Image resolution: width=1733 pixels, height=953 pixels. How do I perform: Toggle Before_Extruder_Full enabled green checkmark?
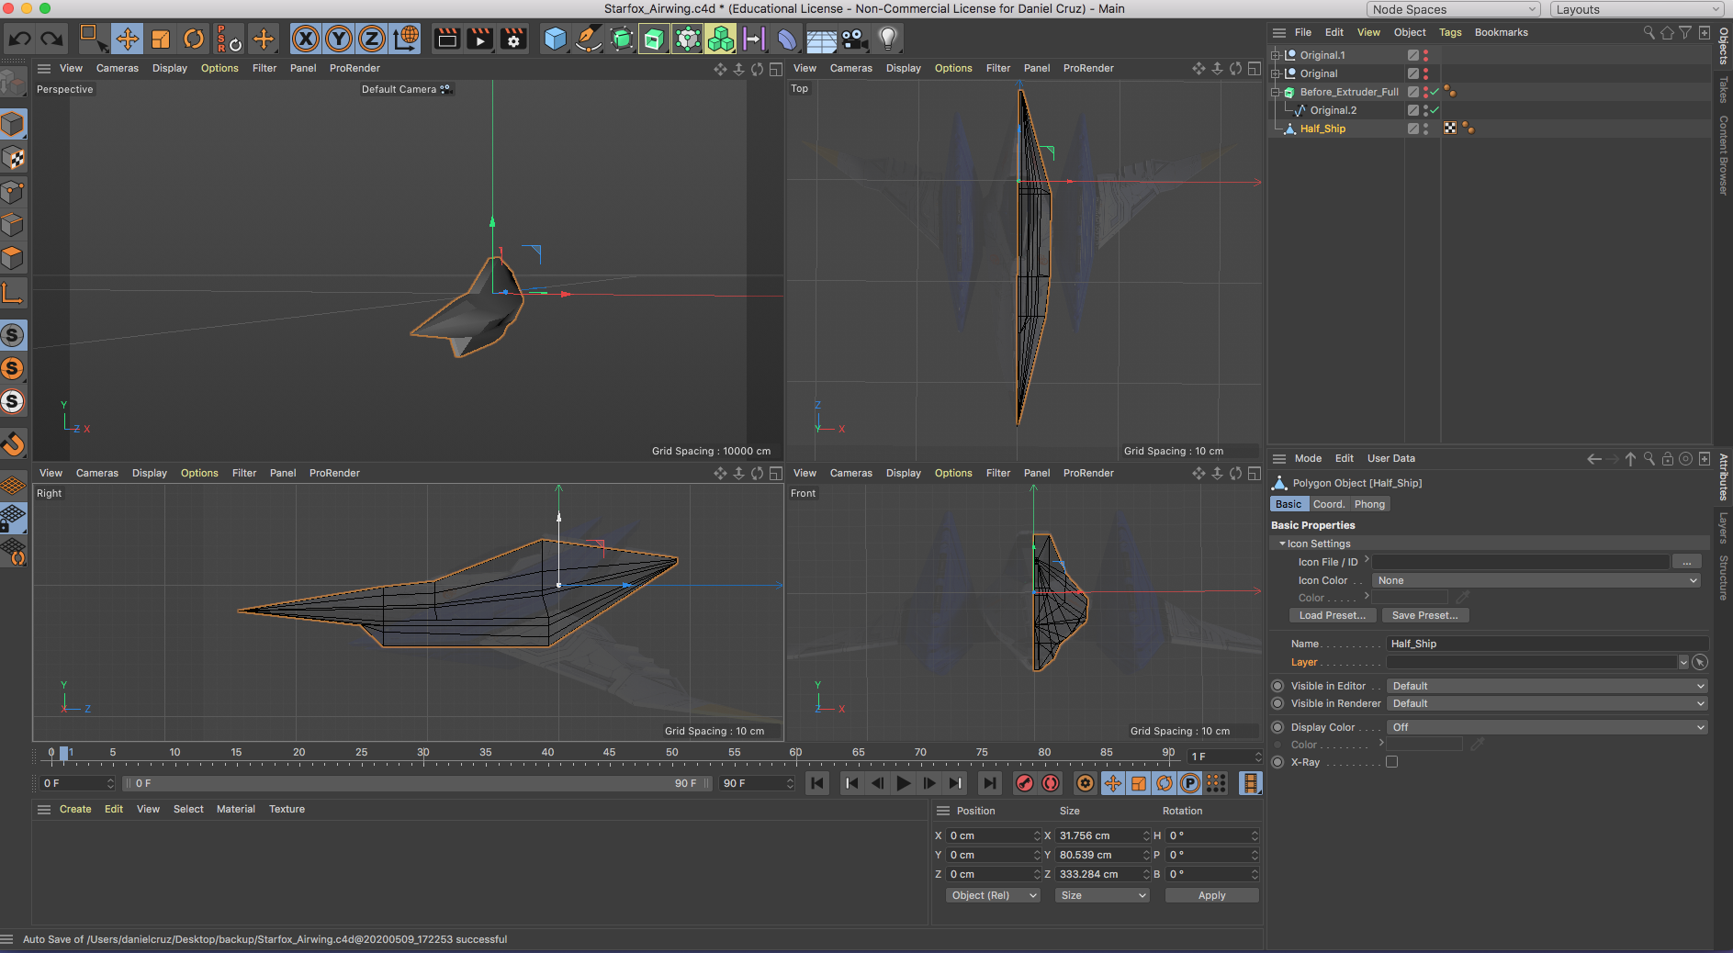point(1435,92)
